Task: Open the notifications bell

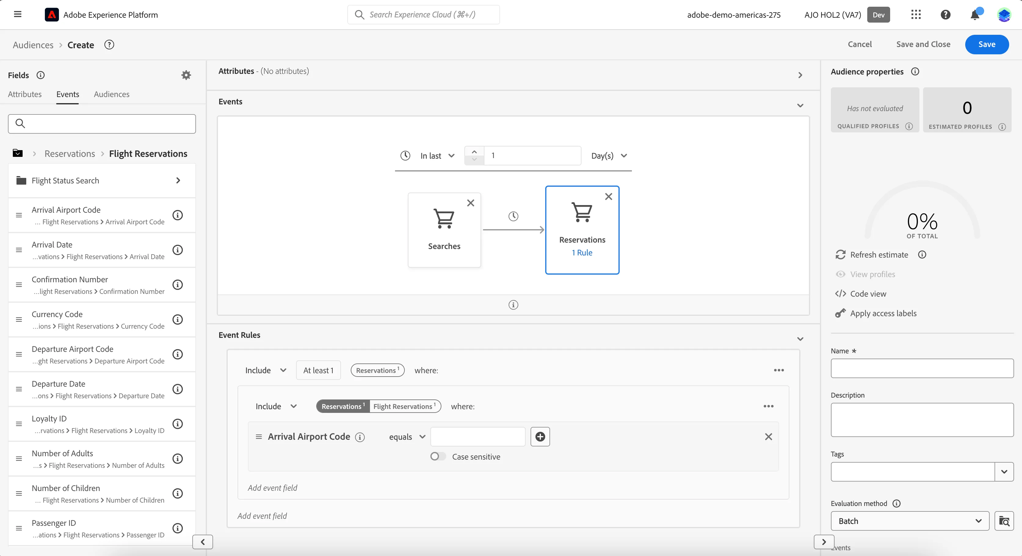Action: point(975,15)
